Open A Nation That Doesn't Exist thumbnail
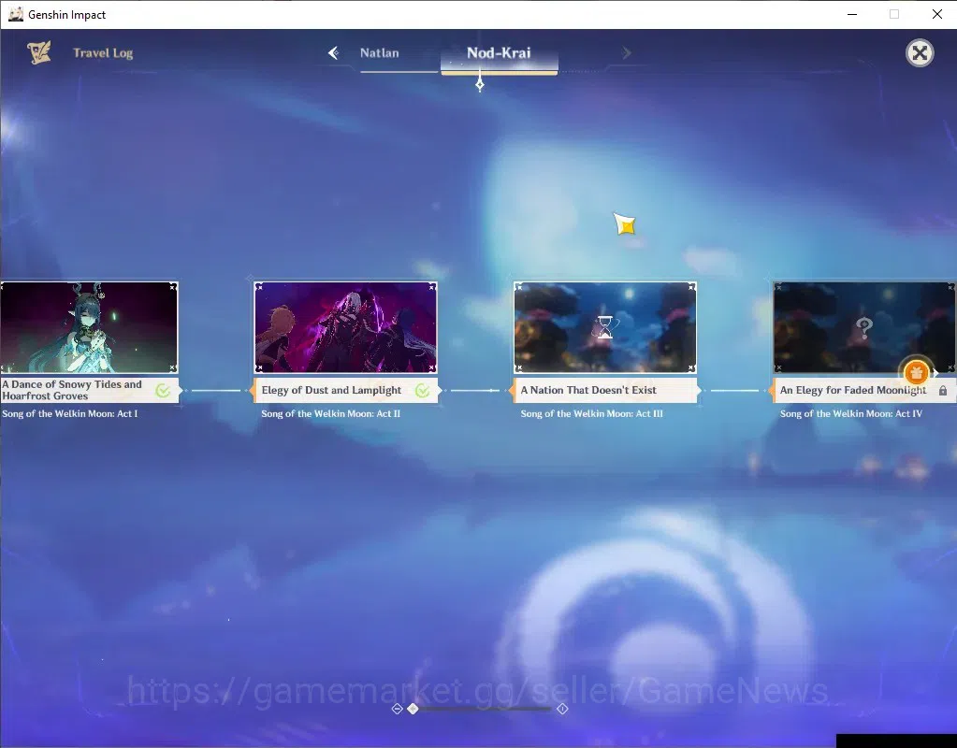This screenshot has width=957, height=748. (605, 327)
